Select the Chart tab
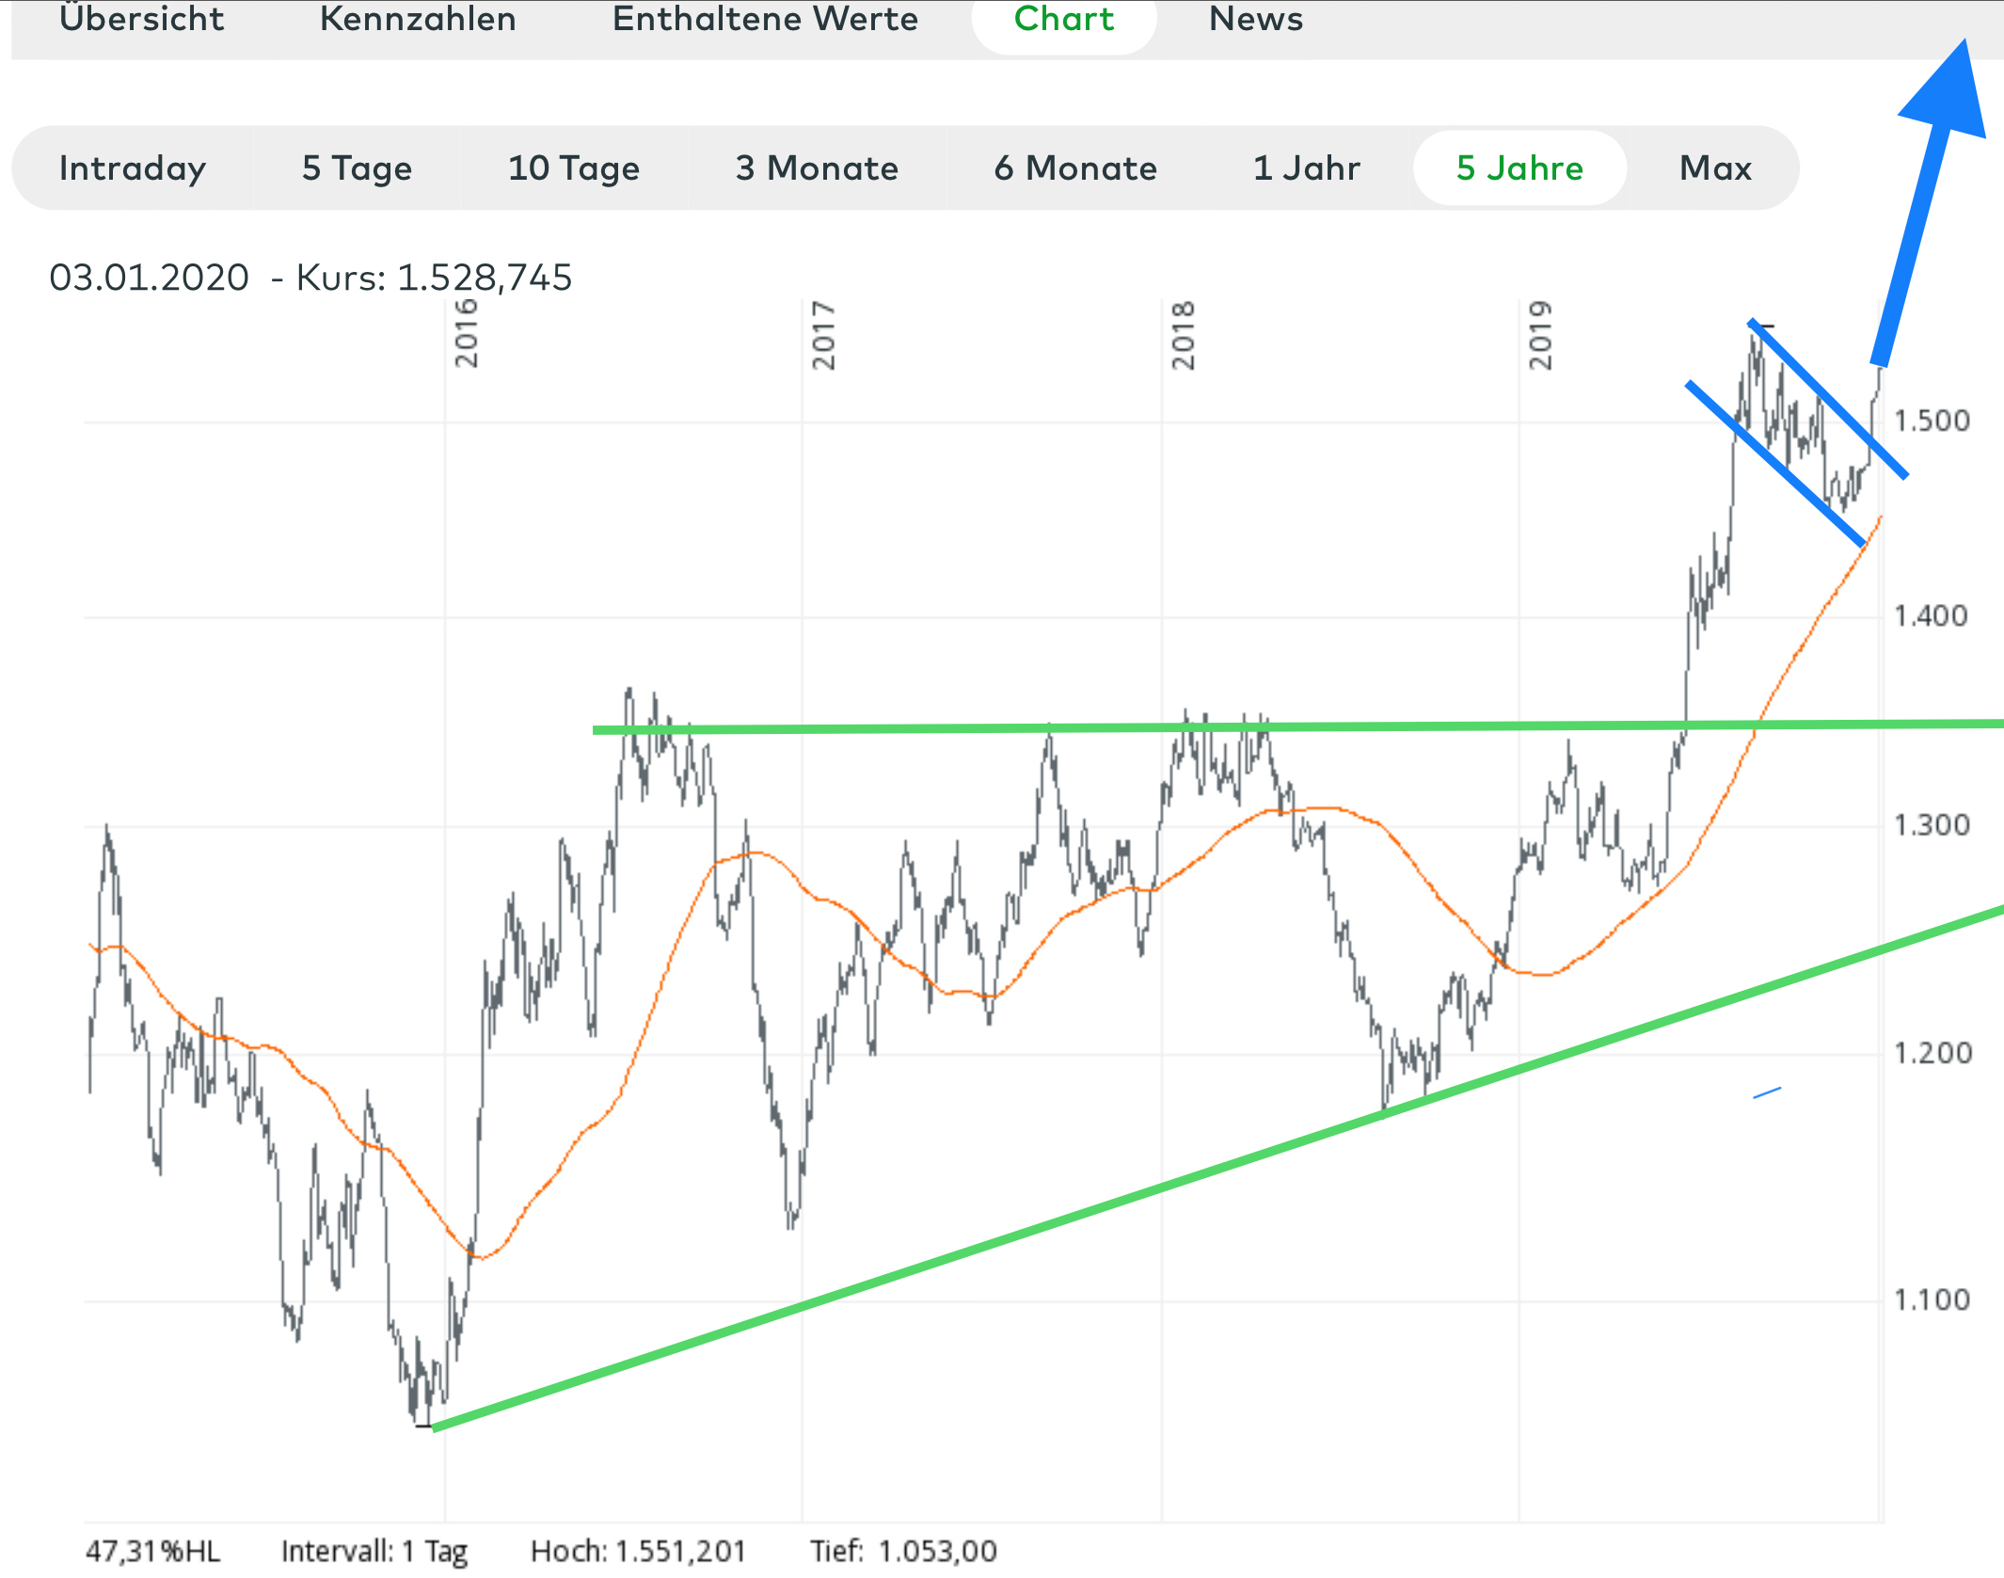2004x1578 pixels. pos(1063,19)
